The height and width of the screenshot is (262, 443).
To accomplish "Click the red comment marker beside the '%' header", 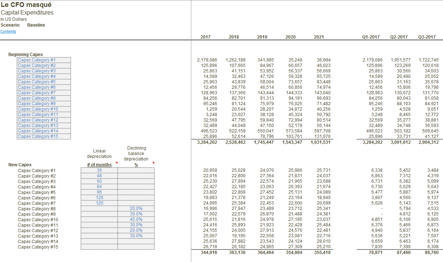I will pos(153,163).
